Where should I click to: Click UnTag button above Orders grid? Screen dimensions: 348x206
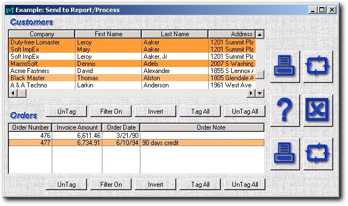[66, 111]
